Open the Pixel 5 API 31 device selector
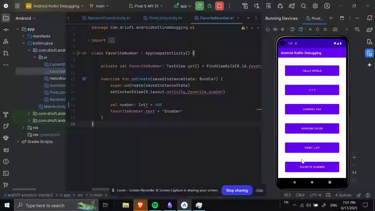375x211 pixels. pyautogui.click(x=146, y=6)
